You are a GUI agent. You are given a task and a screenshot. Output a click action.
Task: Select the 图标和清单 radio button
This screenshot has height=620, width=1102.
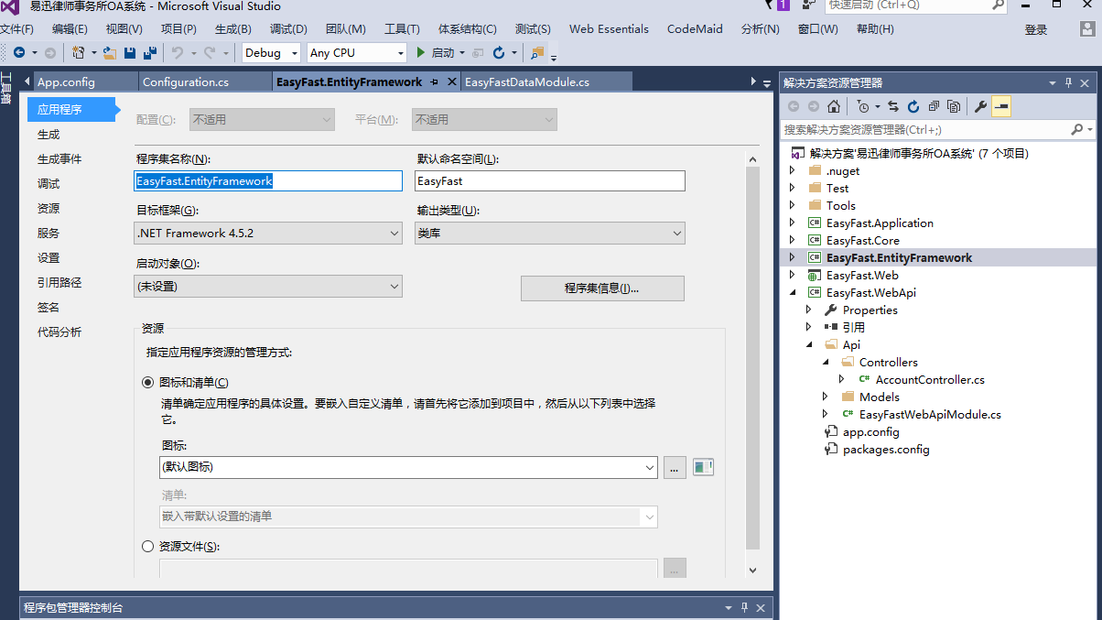[148, 383]
